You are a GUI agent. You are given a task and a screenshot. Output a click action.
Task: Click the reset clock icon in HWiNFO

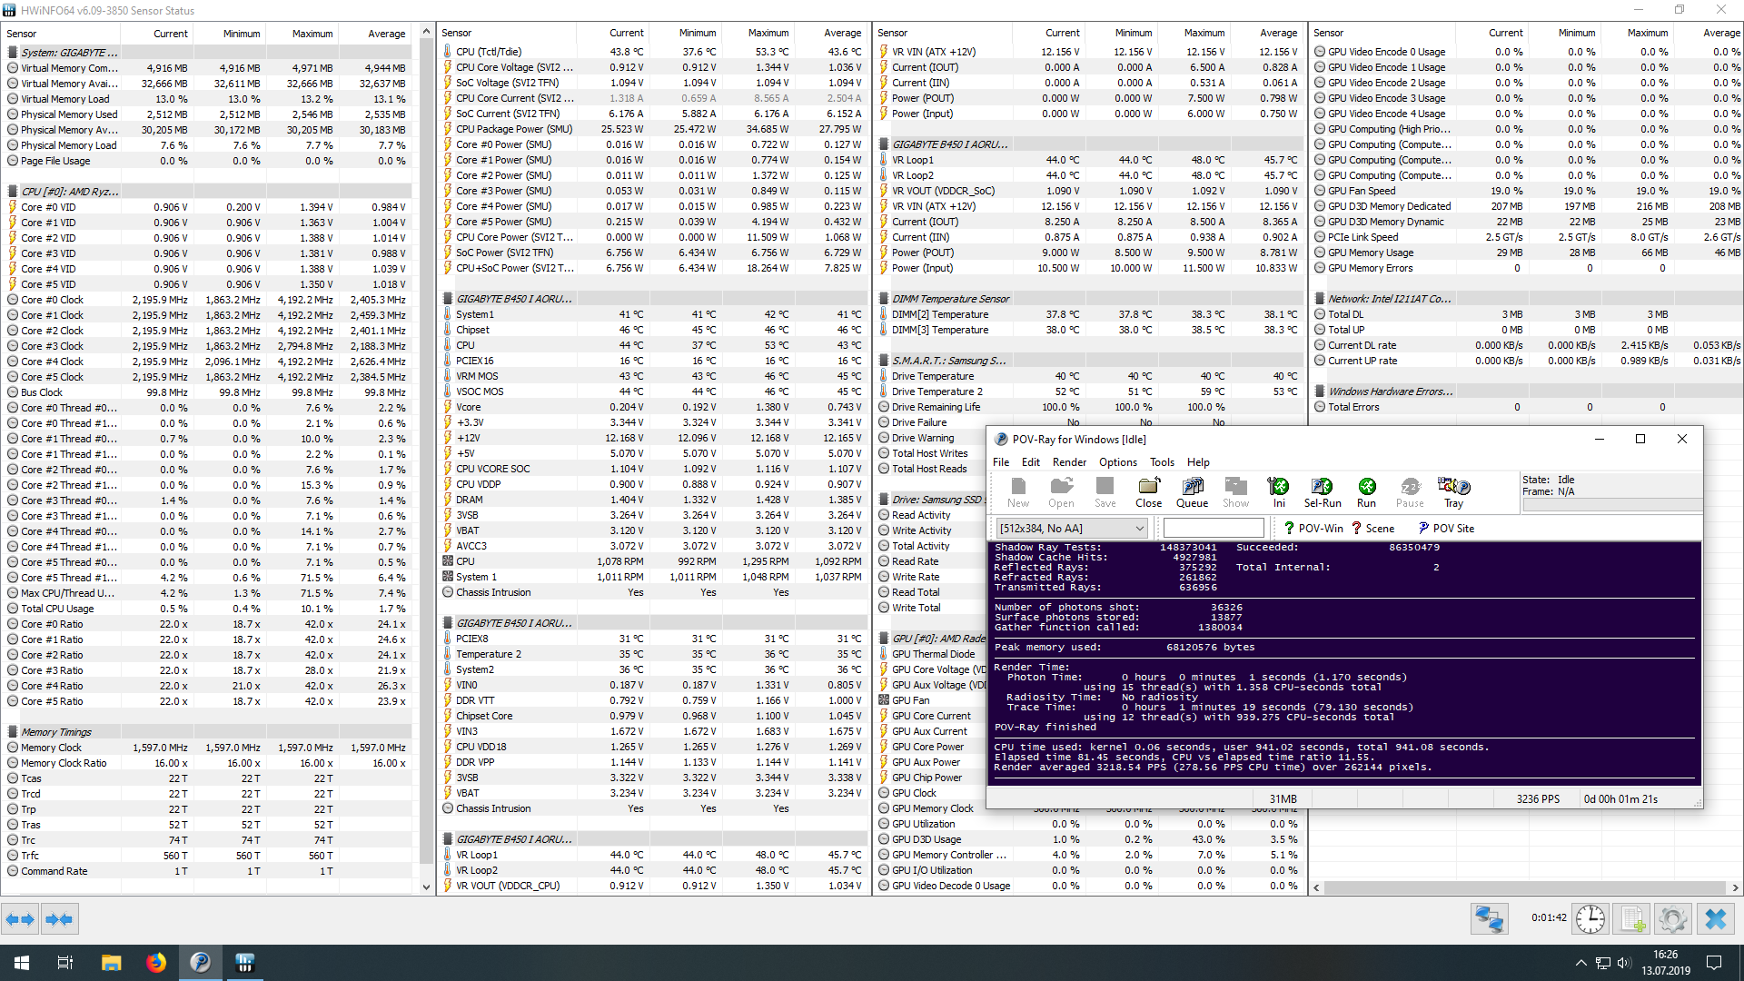pos(1590,919)
